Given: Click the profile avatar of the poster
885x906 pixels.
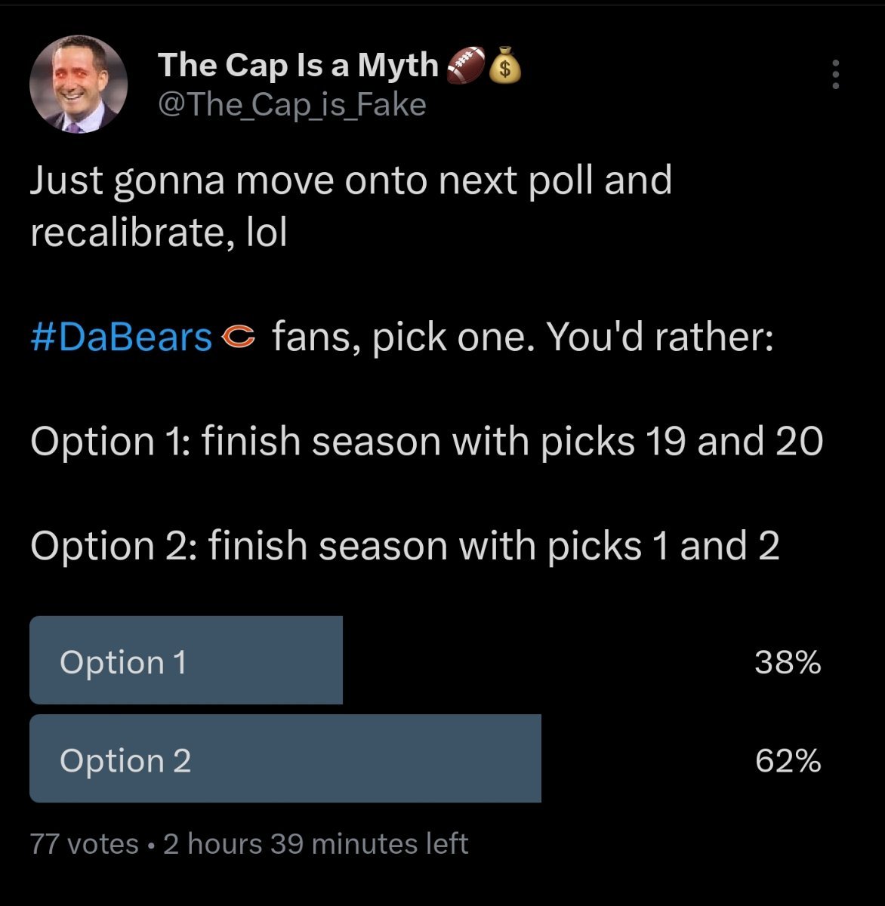Looking at the screenshot, I should click(79, 85).
